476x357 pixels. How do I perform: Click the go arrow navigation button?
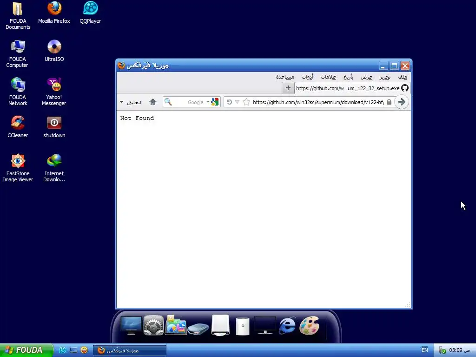click(x=402, y=102)
